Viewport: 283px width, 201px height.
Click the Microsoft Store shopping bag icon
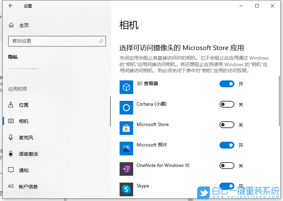click(126, 128)
